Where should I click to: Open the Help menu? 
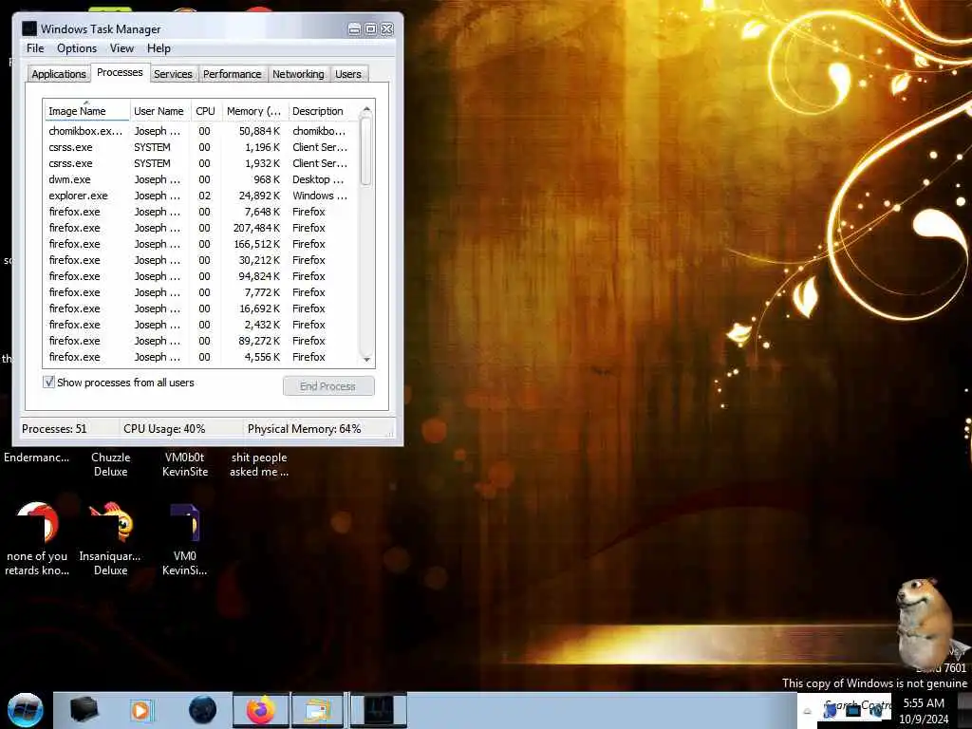[159, 48]
